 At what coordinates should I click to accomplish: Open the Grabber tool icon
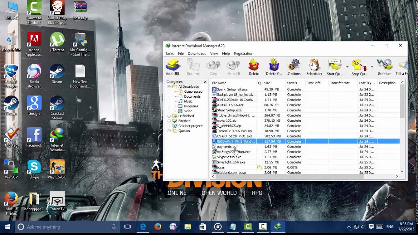pos(384,67)
